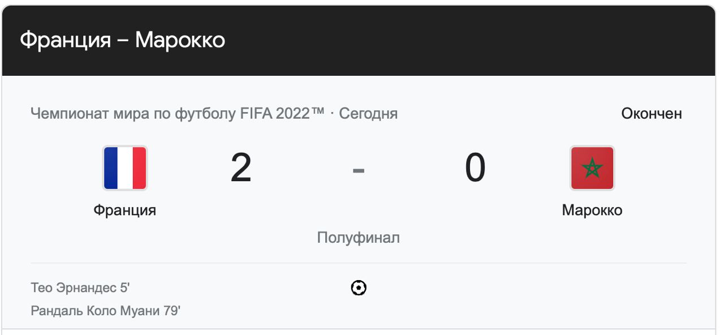Select the "Марокко" team name
This screenshot has height=335, width=724.
pos(592,211)
